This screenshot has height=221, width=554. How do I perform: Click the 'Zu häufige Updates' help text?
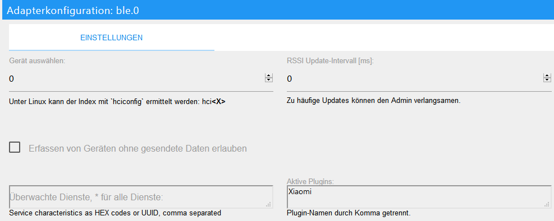point(373,101)
